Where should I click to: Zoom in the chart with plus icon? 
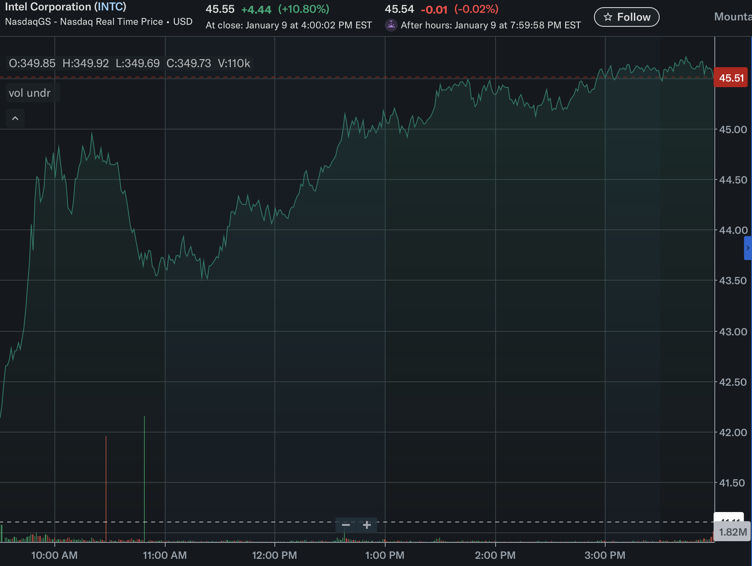[x=367, y=525]
